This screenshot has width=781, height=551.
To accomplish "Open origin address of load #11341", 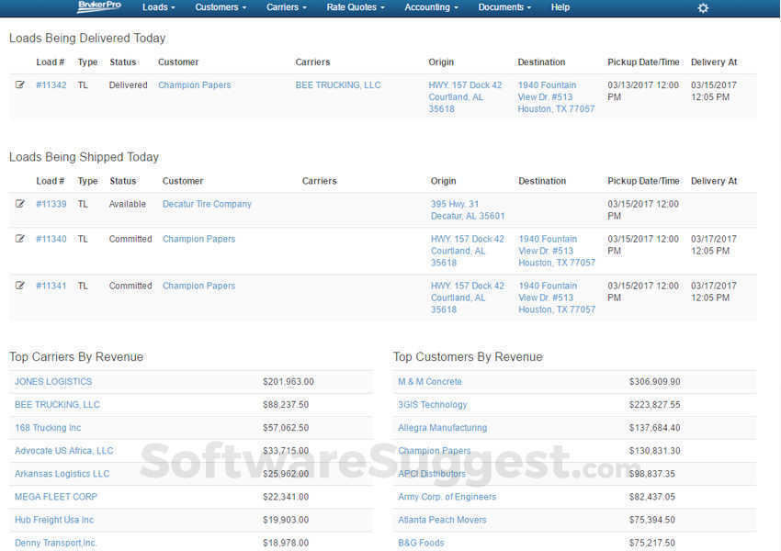I will click(x=467, y=298).
